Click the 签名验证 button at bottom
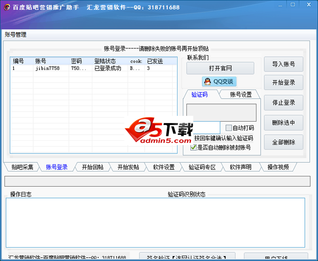 tap(187, 257)
